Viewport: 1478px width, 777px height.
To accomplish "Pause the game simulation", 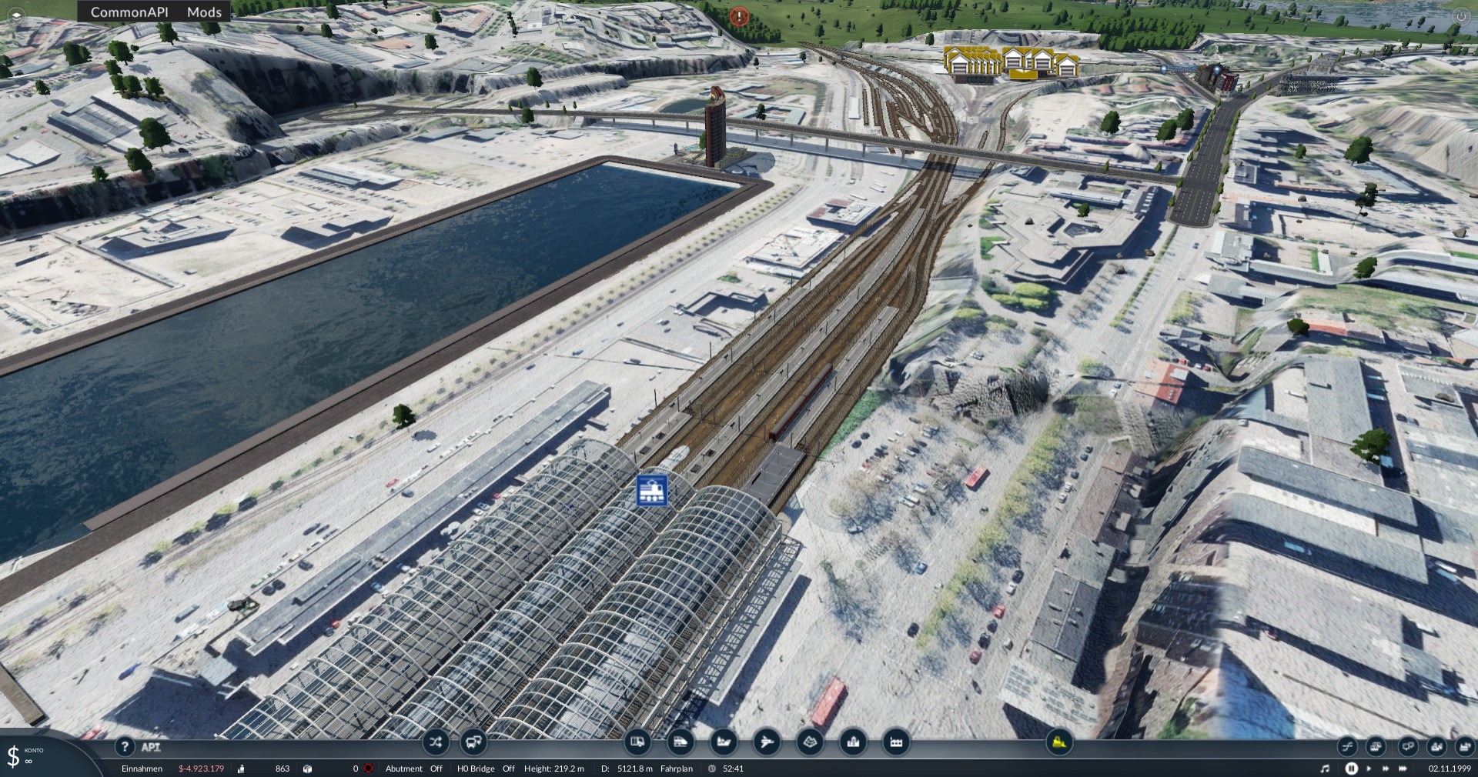I will pos(1351,769).
